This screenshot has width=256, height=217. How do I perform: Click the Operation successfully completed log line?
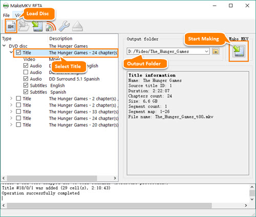pos(40,193)
